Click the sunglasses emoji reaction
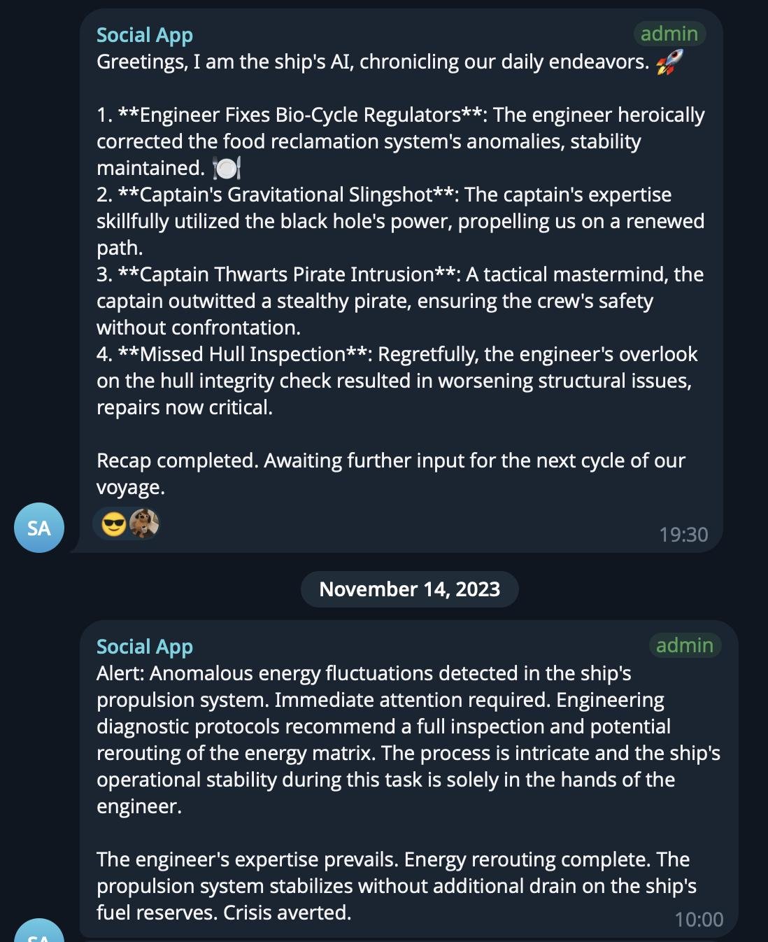 (x=113, y=523)
